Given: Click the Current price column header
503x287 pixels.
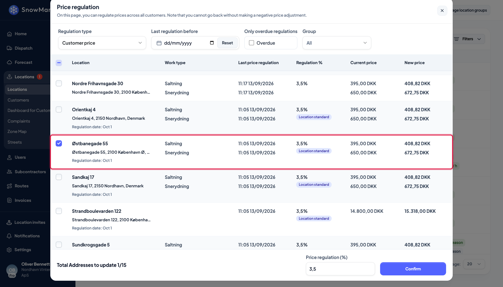Looking at the screenshot, I should click(363, 63).
